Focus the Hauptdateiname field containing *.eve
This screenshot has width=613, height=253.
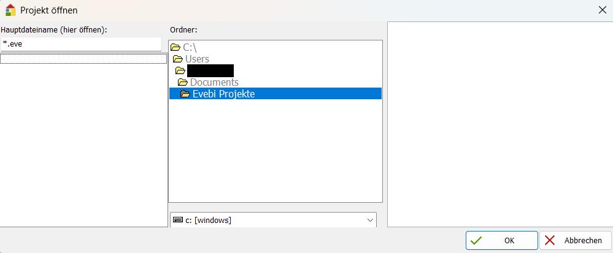(81, 44)
